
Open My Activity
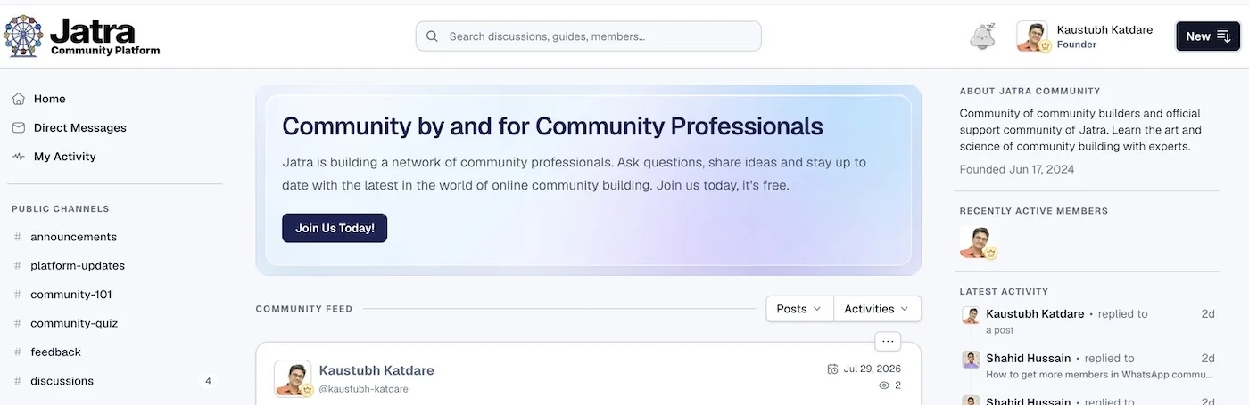click(x=65, y=157)
